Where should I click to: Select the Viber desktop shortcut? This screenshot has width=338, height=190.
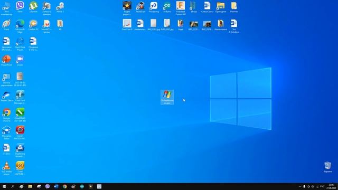pyautogui.click(x=20, y=7)
